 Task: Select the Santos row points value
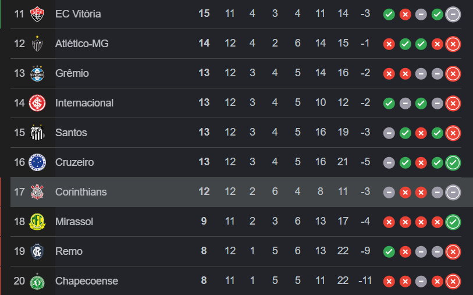pos(204,133)
